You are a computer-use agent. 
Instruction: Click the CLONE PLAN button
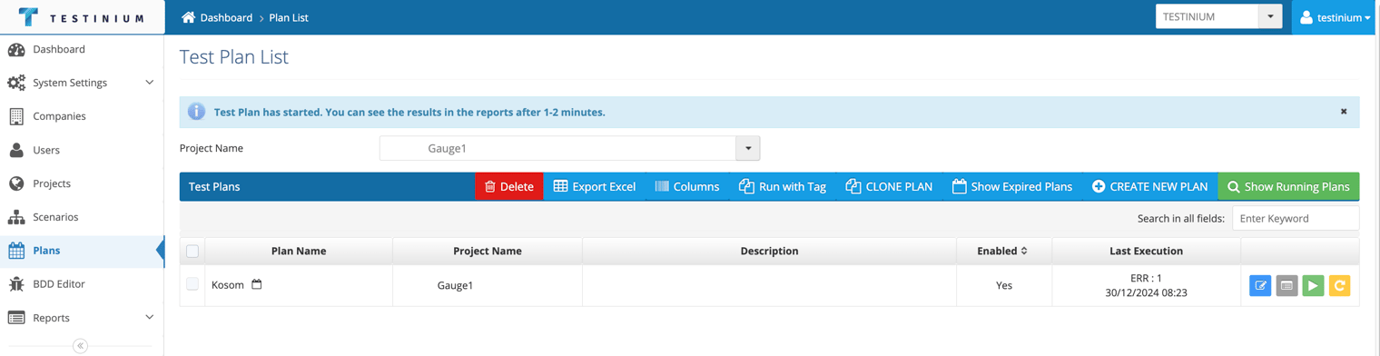tap(889, 186)
